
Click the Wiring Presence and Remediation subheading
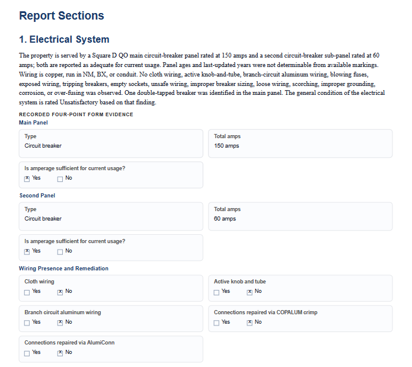coord(63,269)
